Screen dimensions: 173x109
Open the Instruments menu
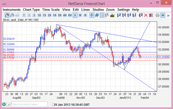pyautogui.click(x=12, y=10)
